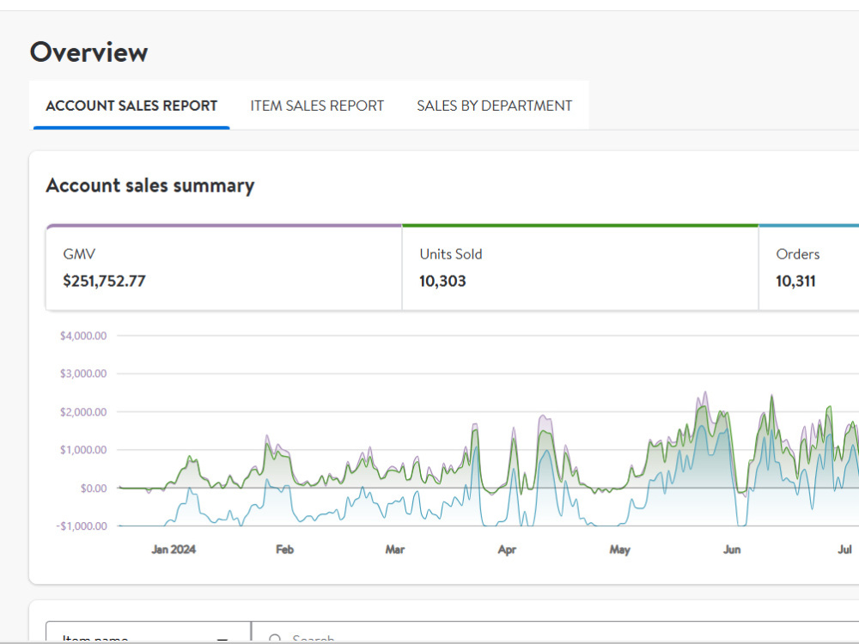Click the horizontal scrollbar at bottom

point(429,642)
